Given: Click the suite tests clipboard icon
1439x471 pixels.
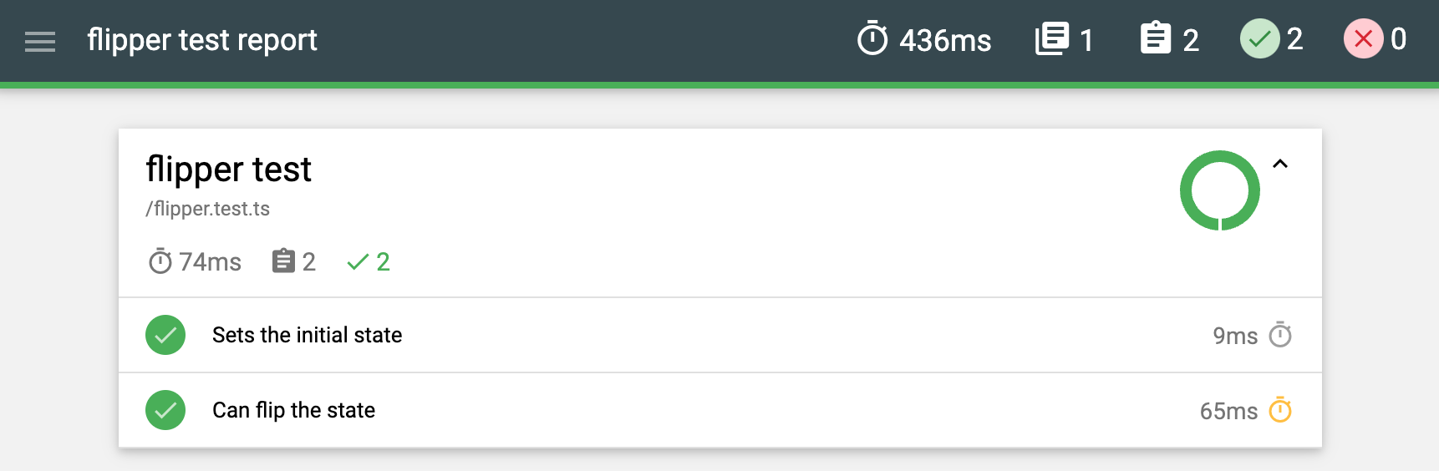Looking at the screenshot, I should (283, 262).
